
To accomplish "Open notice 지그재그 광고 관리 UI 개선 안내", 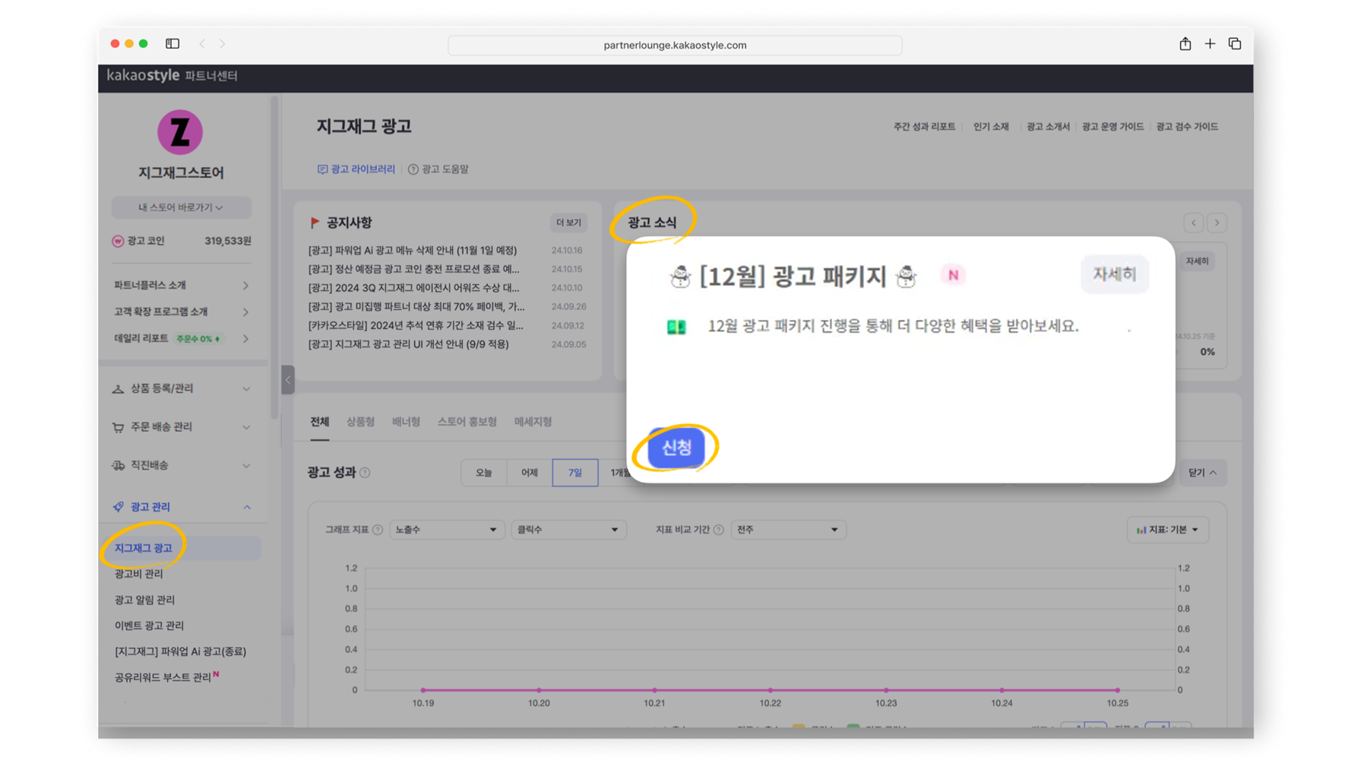I will 409,344.
